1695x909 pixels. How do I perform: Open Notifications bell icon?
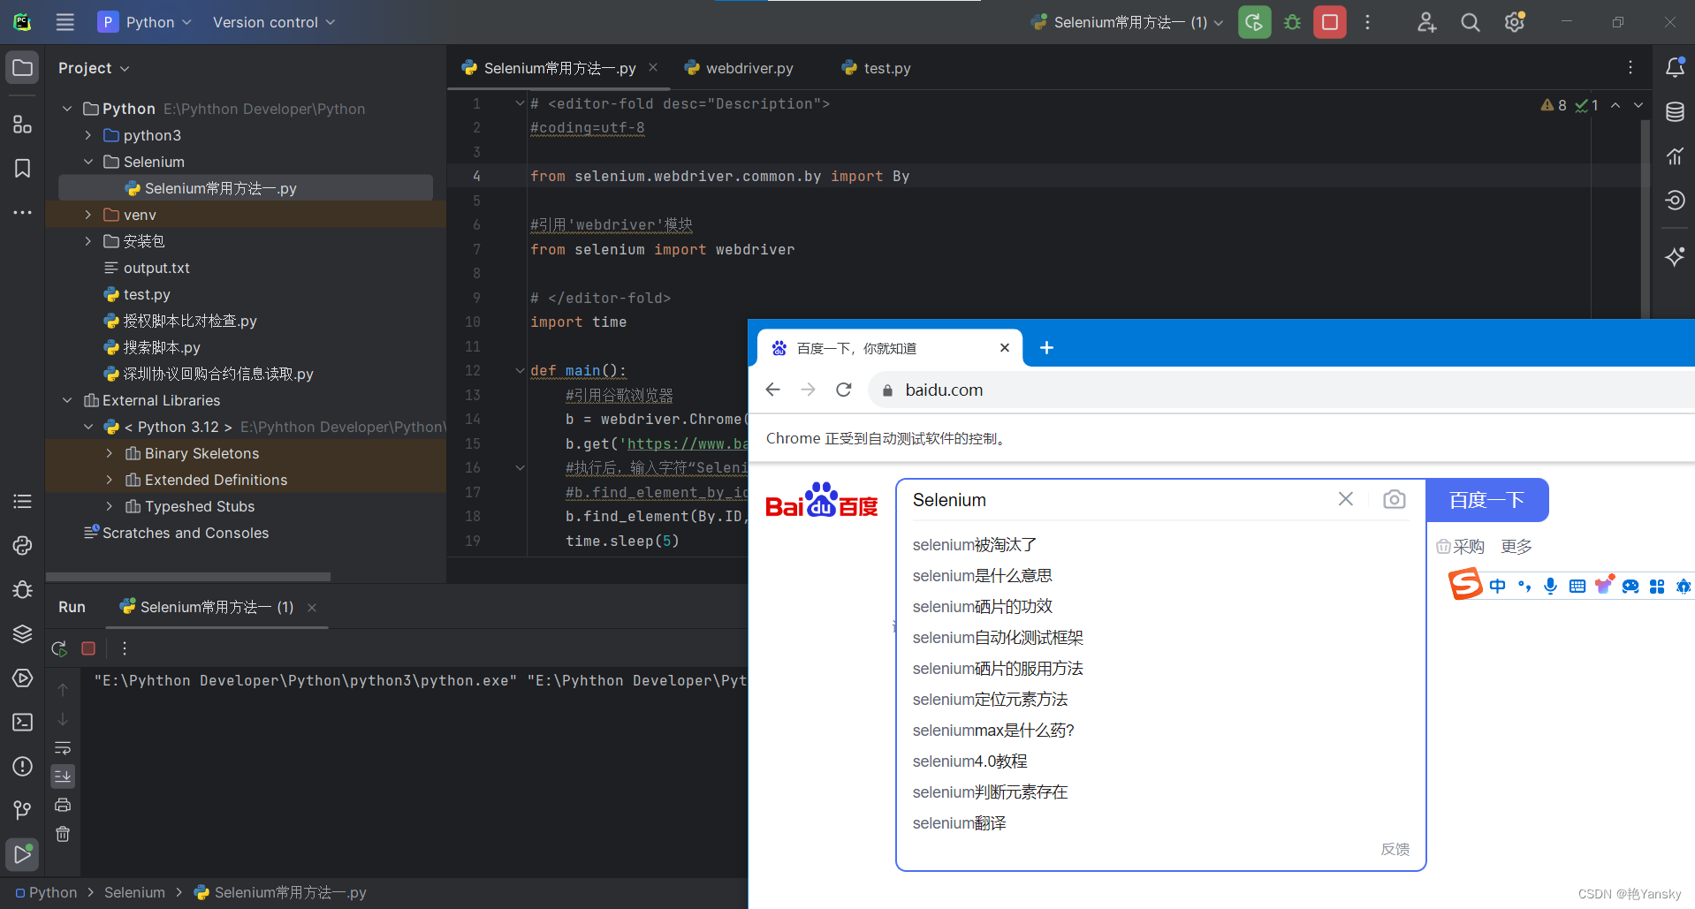(1675, 68)
